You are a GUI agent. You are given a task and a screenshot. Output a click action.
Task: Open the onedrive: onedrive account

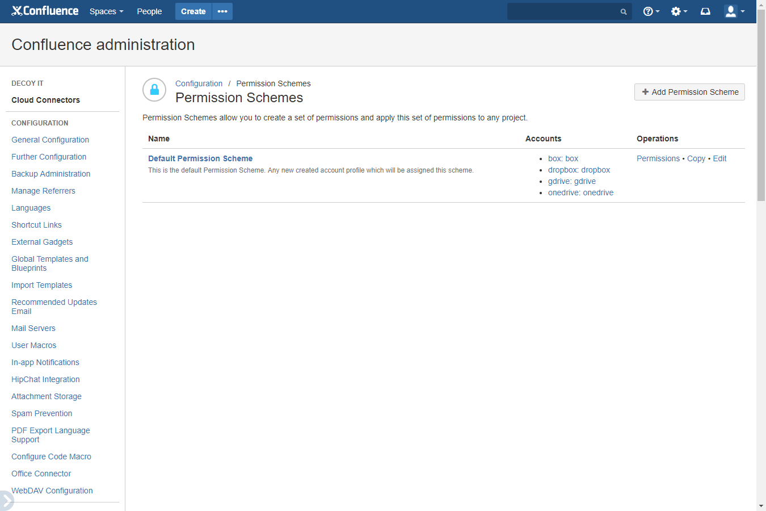(x=580, y=192)
